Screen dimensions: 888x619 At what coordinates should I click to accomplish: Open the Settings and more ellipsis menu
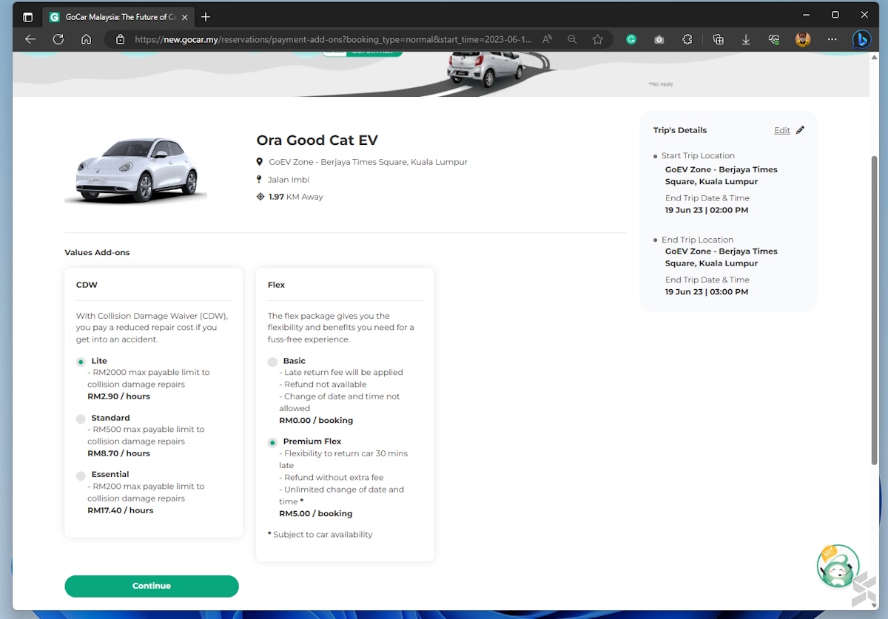(832, 39)
